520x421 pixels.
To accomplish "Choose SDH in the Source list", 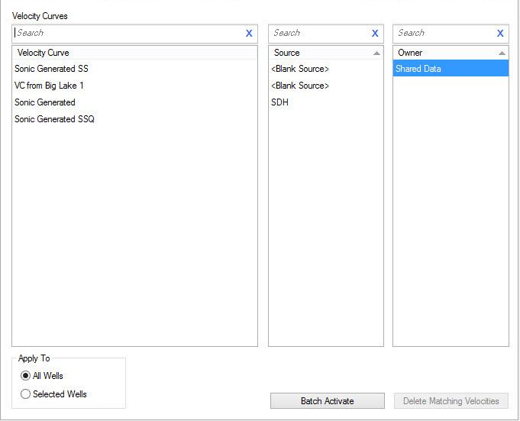I will [280, 102].
